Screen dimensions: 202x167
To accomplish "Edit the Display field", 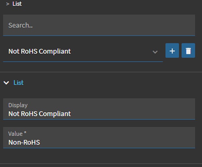I will pyautogui.click(x=99, y=109).
